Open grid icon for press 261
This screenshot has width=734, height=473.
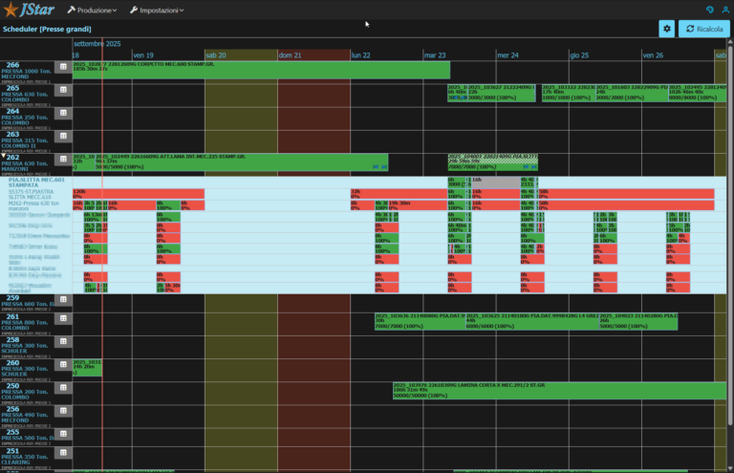63,320
